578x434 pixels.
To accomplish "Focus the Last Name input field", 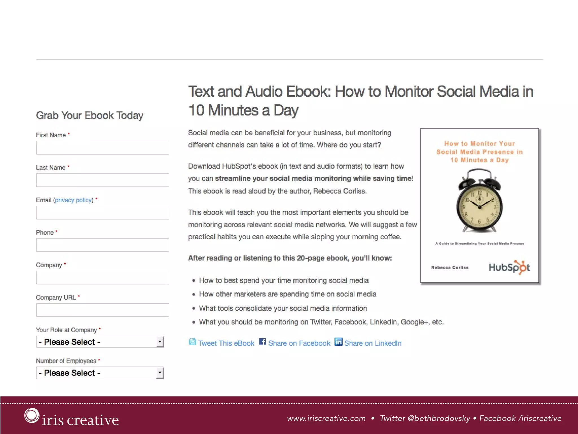I will click(102, 180).
